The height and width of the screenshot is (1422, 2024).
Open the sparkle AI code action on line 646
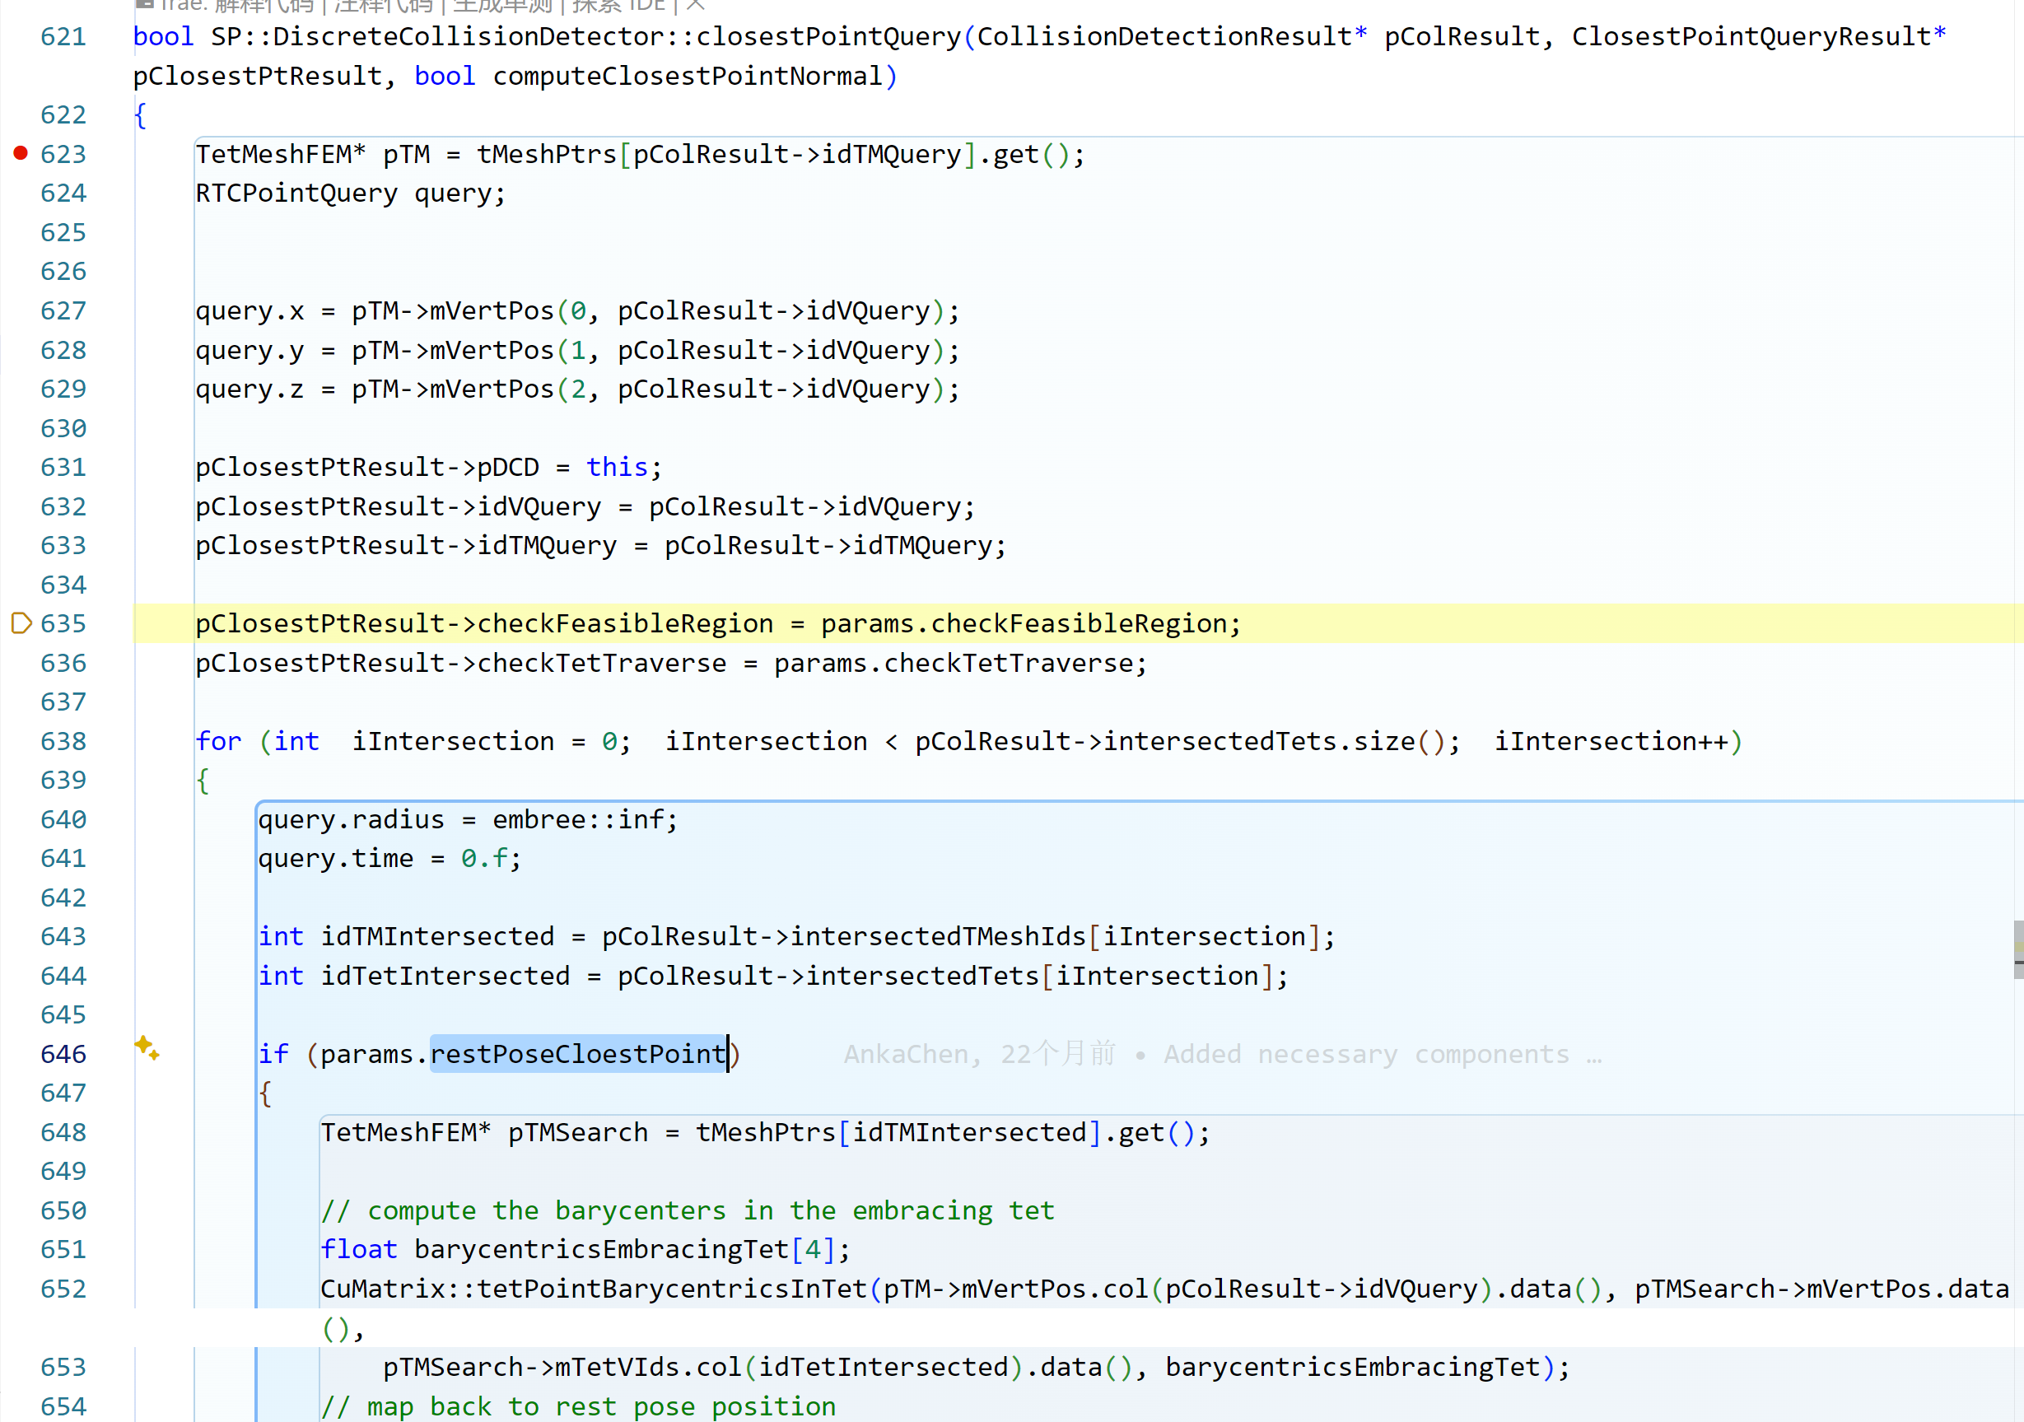pyautogui.click(x=147, y=1048)
